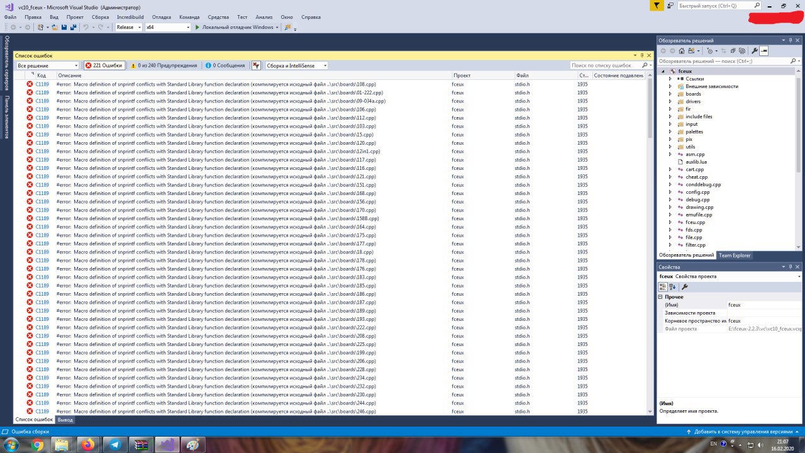This screenshot has width=805, height=453.
Task: Open Telegram from the taskbar
Action: coord(115,445)
